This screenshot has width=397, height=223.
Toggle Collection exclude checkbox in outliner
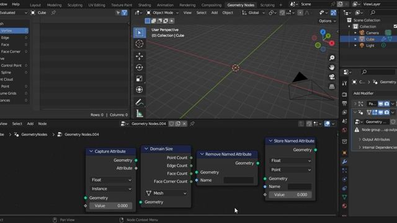pos(395,26)
